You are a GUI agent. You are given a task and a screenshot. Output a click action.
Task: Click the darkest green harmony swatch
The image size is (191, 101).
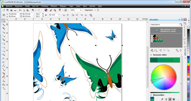click(154, 60)
